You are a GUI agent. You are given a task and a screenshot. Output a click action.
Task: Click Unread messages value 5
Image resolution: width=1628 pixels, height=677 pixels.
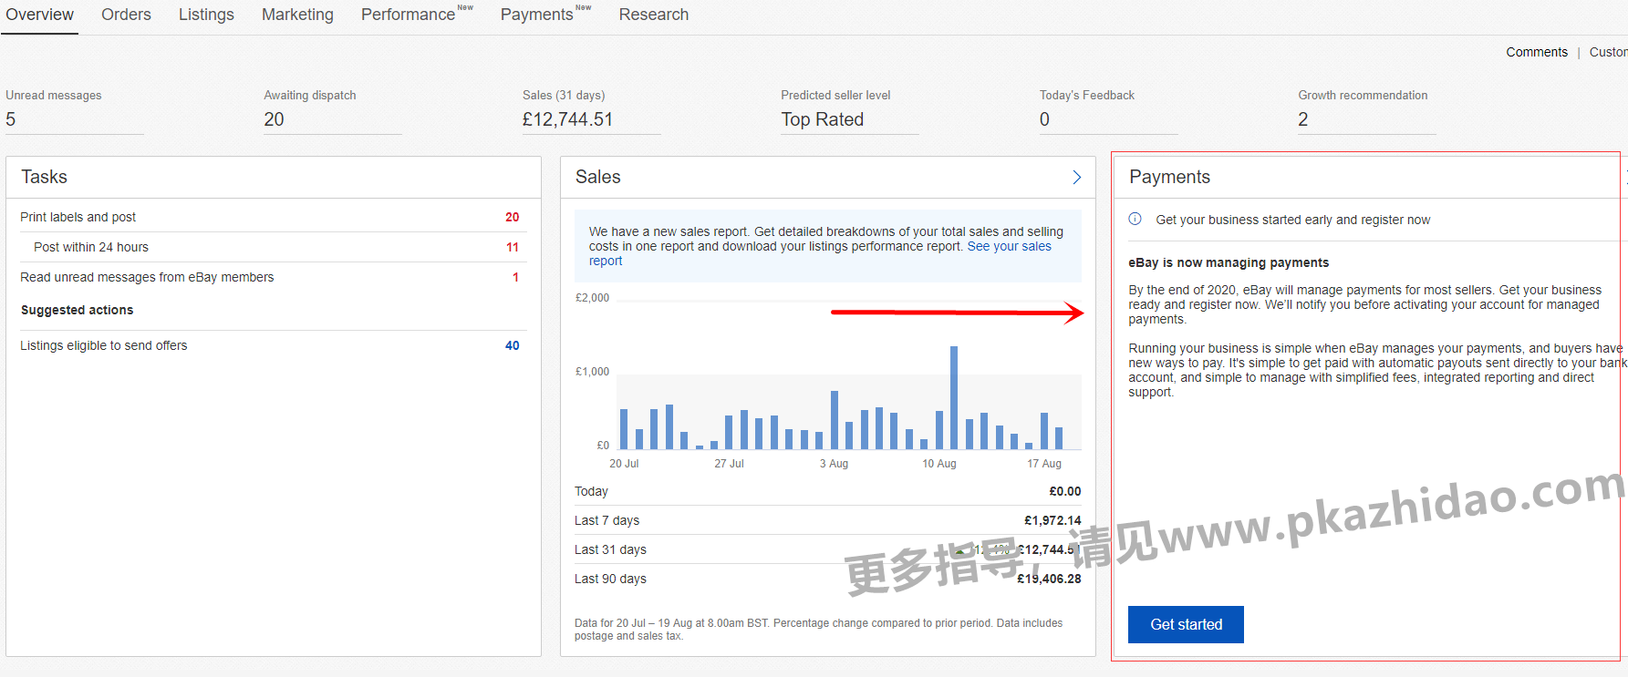11,119
